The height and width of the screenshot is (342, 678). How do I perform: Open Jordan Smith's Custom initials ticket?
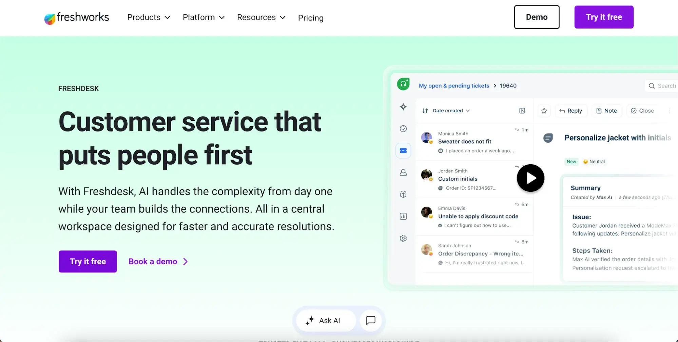click(x=474, y=179)
